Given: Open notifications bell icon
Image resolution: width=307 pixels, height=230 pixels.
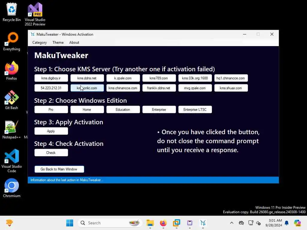Looking at the screenshot, I should click(x=287, y=223).
